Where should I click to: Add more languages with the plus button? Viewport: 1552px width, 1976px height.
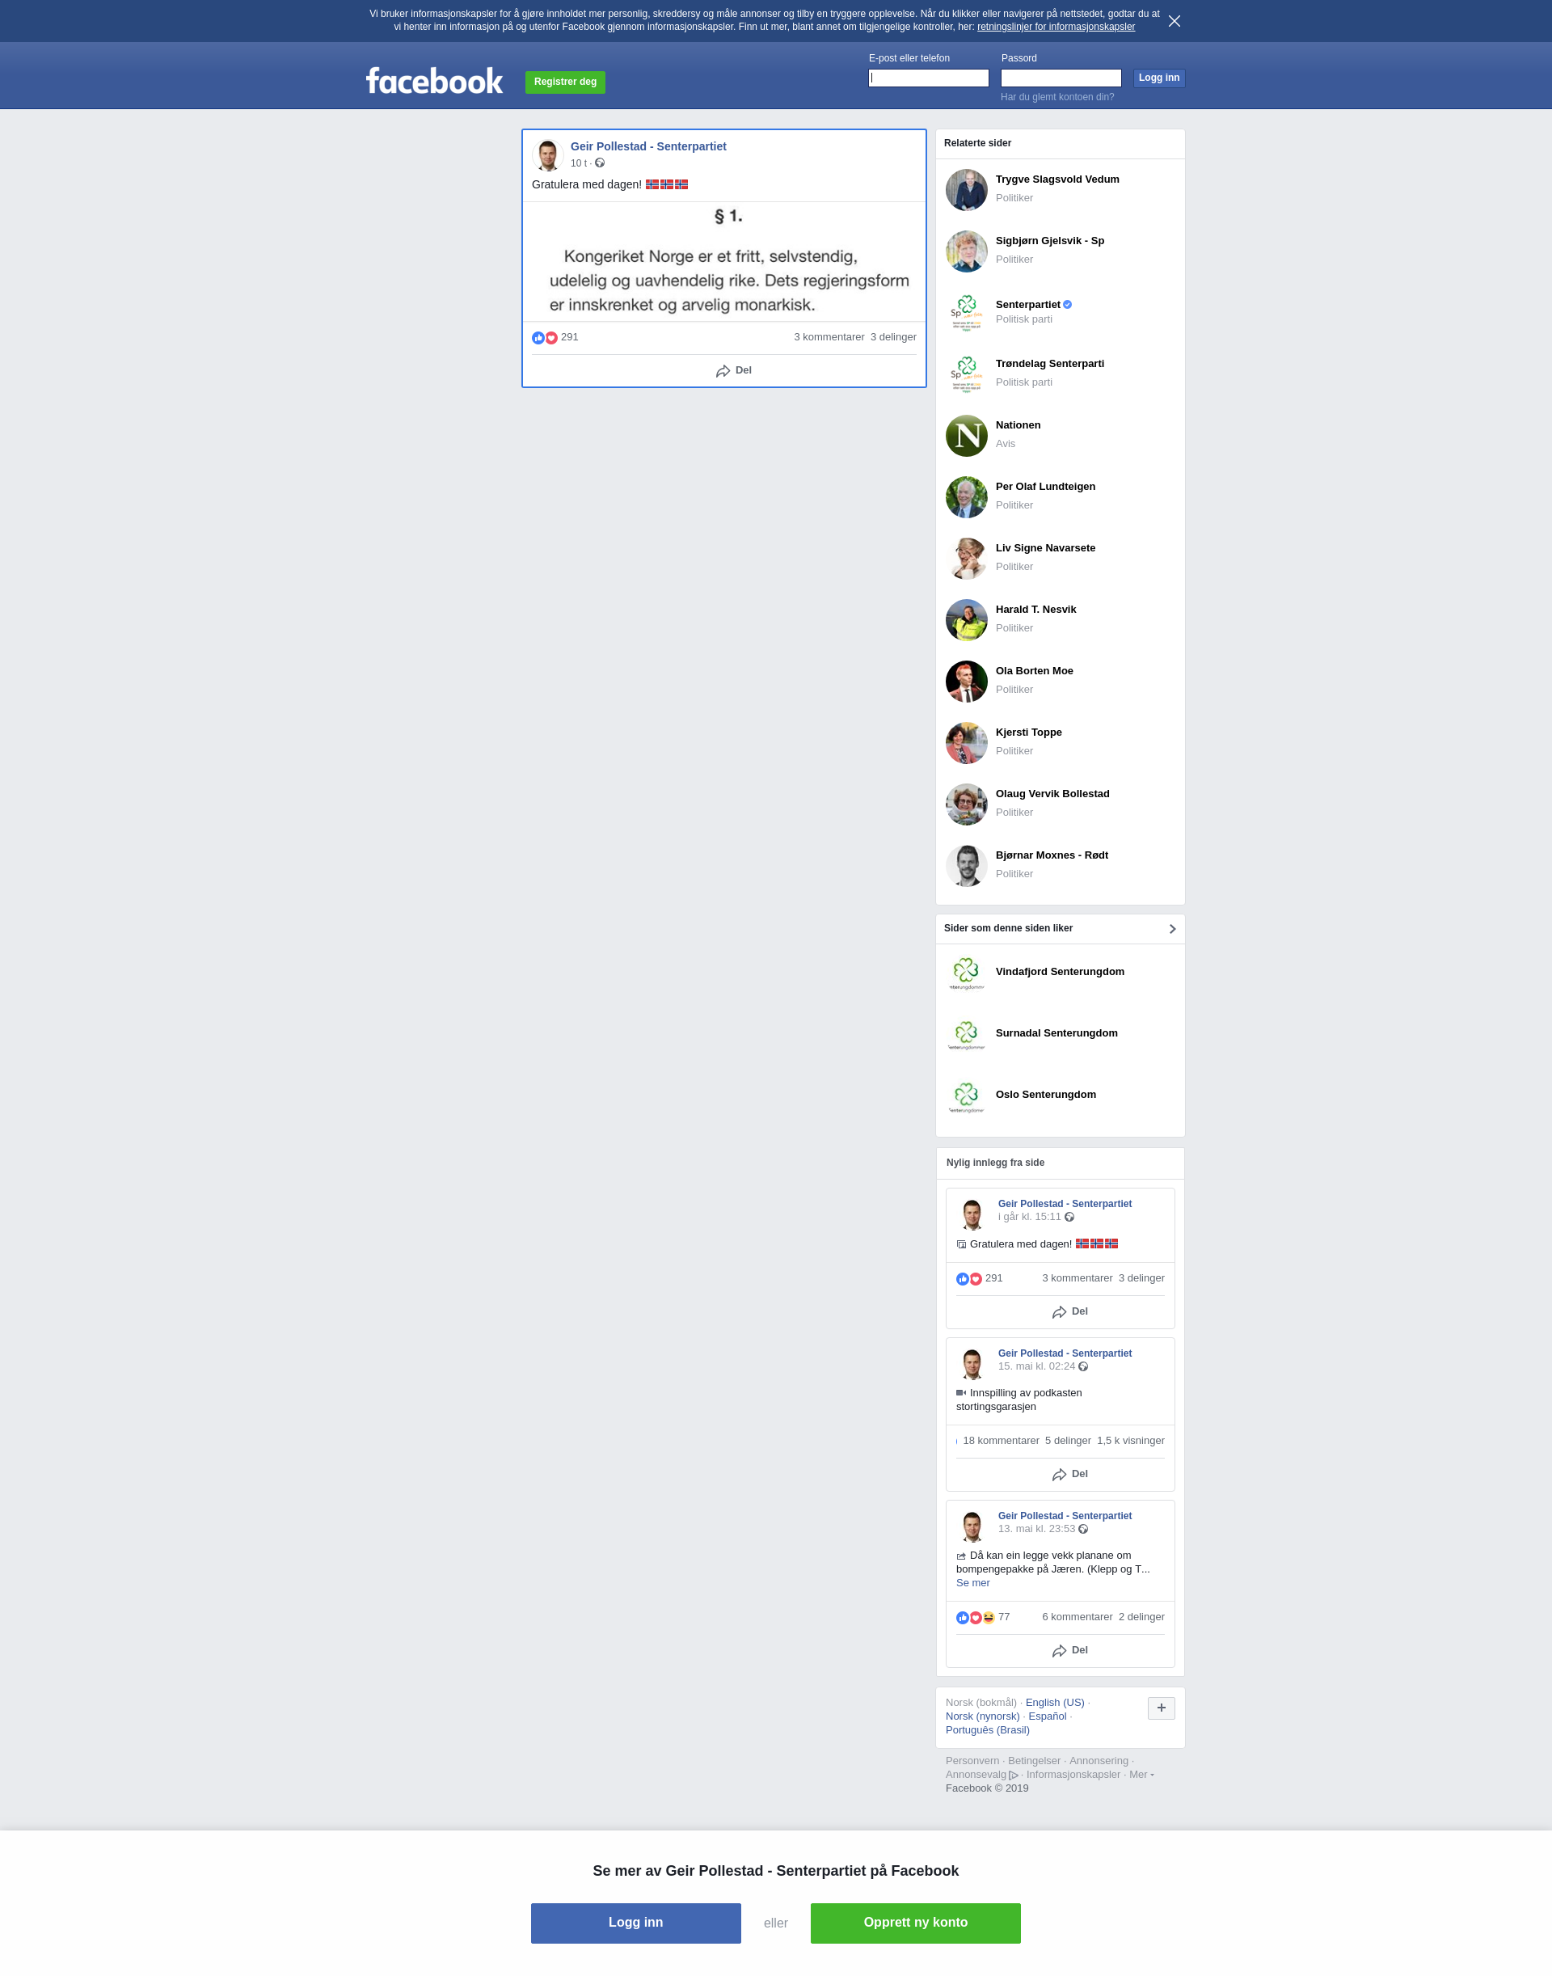pyautogui.click(x=1162, y=1708)
